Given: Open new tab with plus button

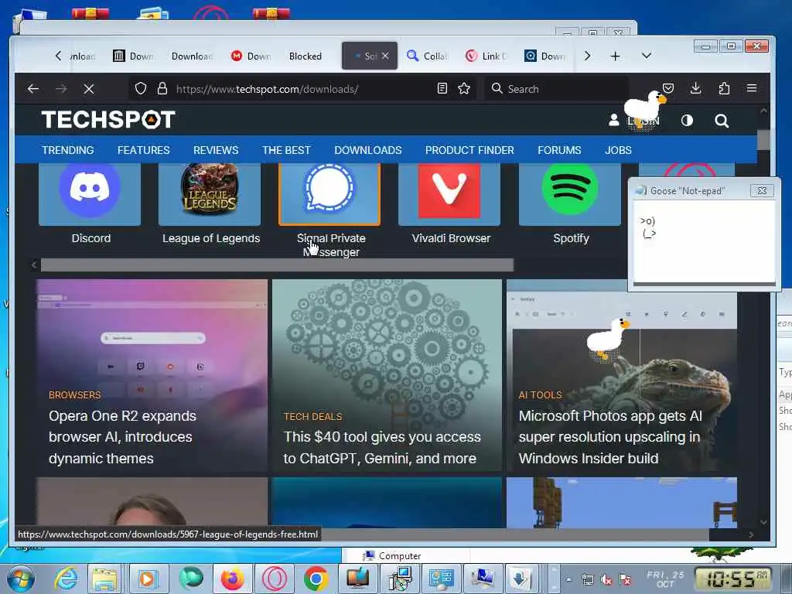Looking at the screenshot, I should click(615, 56).
